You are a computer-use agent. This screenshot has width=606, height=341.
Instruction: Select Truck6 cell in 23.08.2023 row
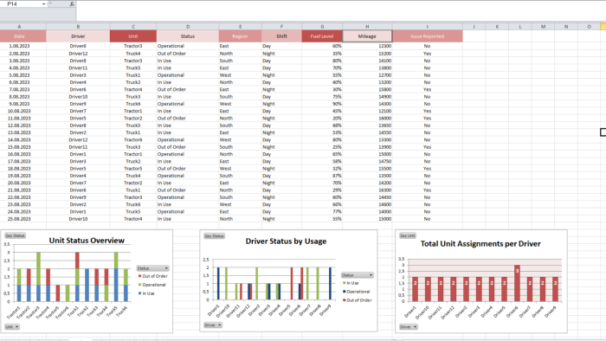tap(133, 204)
